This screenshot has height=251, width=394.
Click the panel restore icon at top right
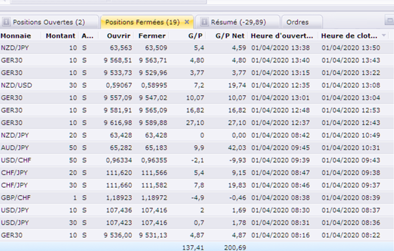coord(390,20)
